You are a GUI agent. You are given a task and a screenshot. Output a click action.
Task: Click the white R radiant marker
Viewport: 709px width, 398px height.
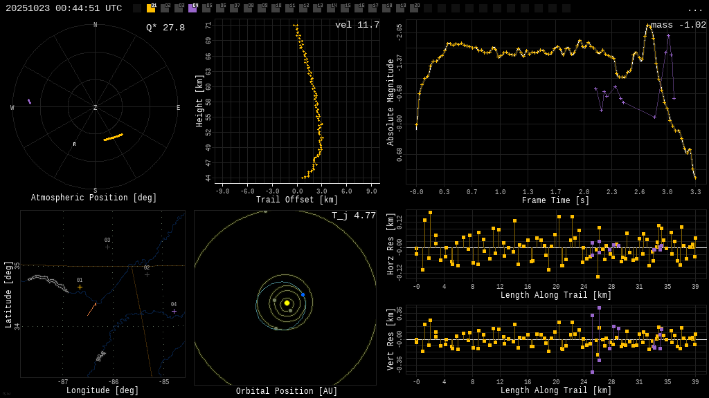[74, 144]
